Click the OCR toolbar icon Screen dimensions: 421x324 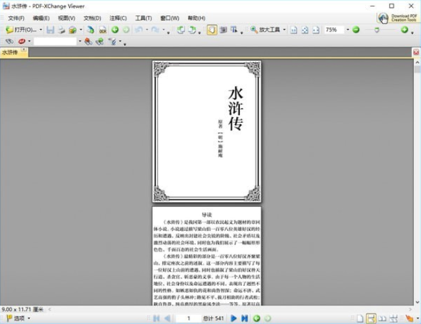pyautogui.click(x=102, y=30)
